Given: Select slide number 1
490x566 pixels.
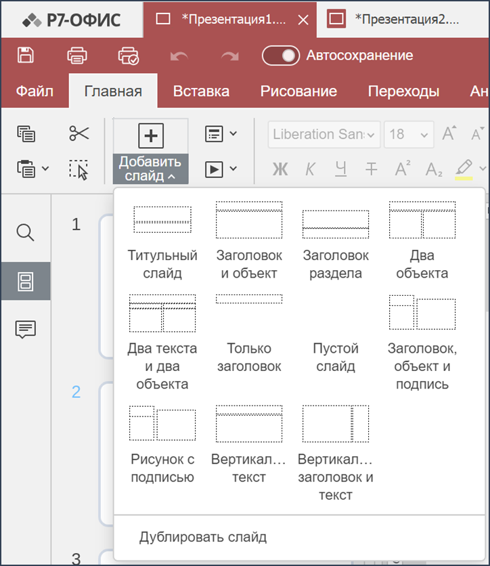Looking at the screenshot, I should point(76,224).
